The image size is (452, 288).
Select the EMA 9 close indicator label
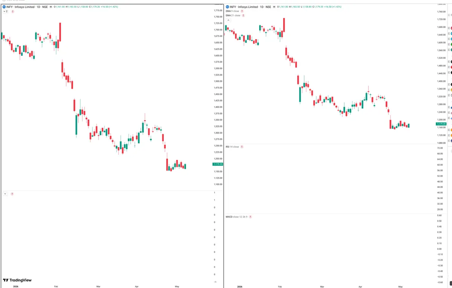(x=232, y=11)
